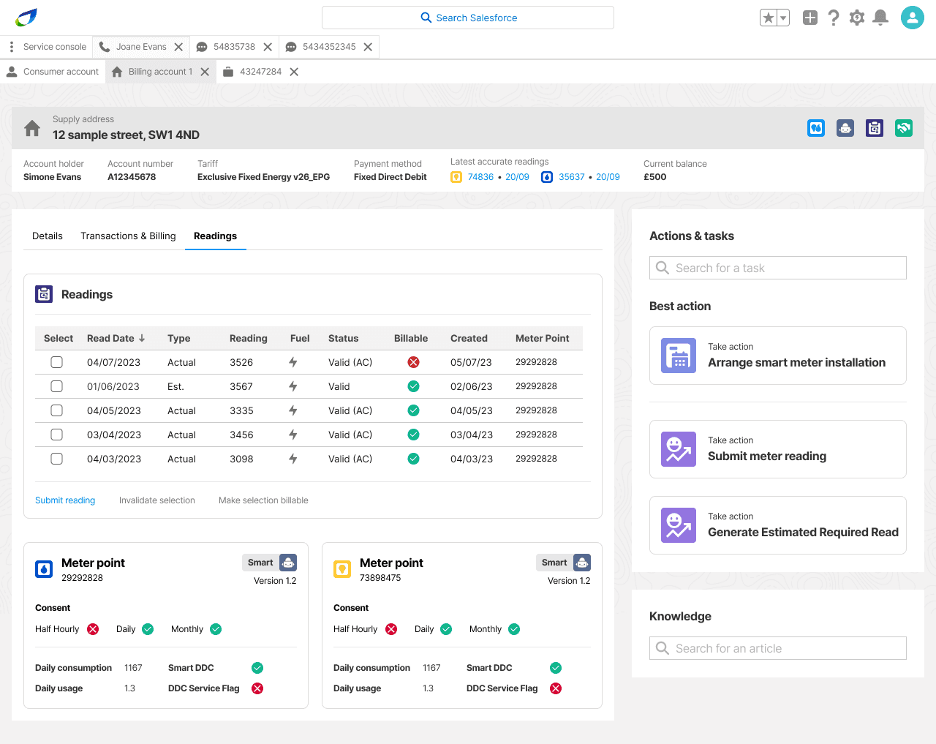Image resolution: width=936 pixels, height=744 pixels.
Task: Click the robot icon in supply address bar
Action: (845, 128)
